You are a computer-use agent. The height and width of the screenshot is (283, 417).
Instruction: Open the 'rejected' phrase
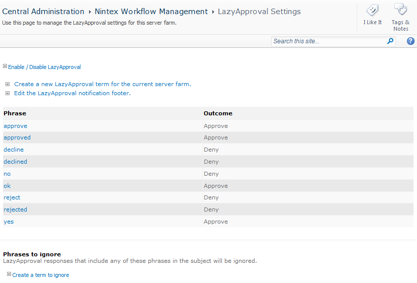(15, 209)
